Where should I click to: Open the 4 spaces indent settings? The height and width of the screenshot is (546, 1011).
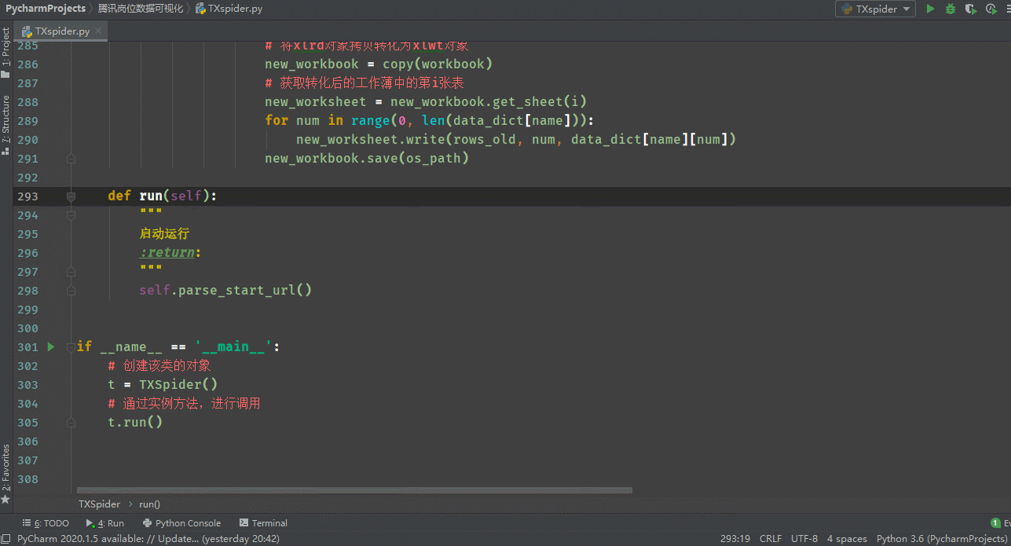click(847, 539)
